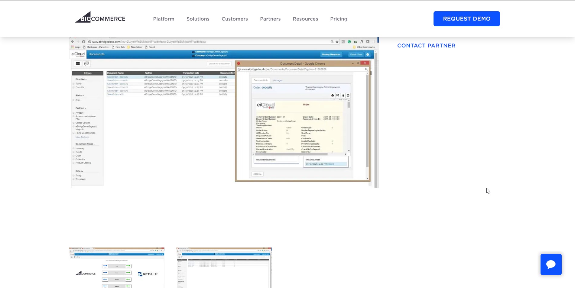Screen dimensions: 575x288
Task: Check the 'Error' status filter
Action: click(x=73, y=100)
